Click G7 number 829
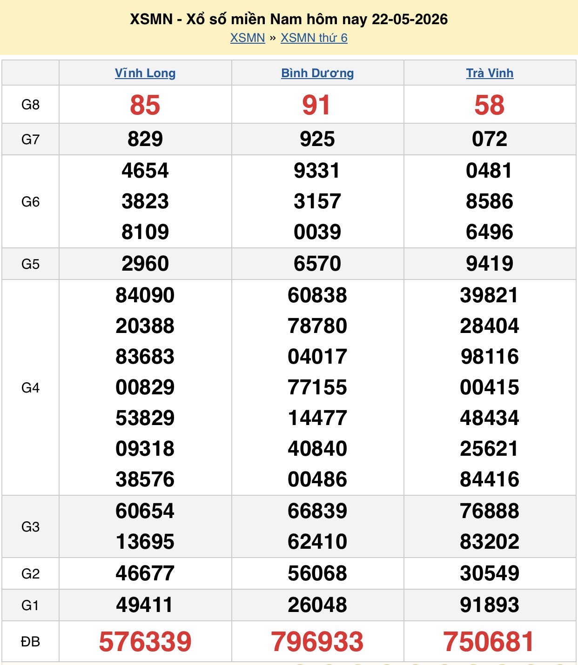This screenshot has height=665, width=578. pos(145,139)
